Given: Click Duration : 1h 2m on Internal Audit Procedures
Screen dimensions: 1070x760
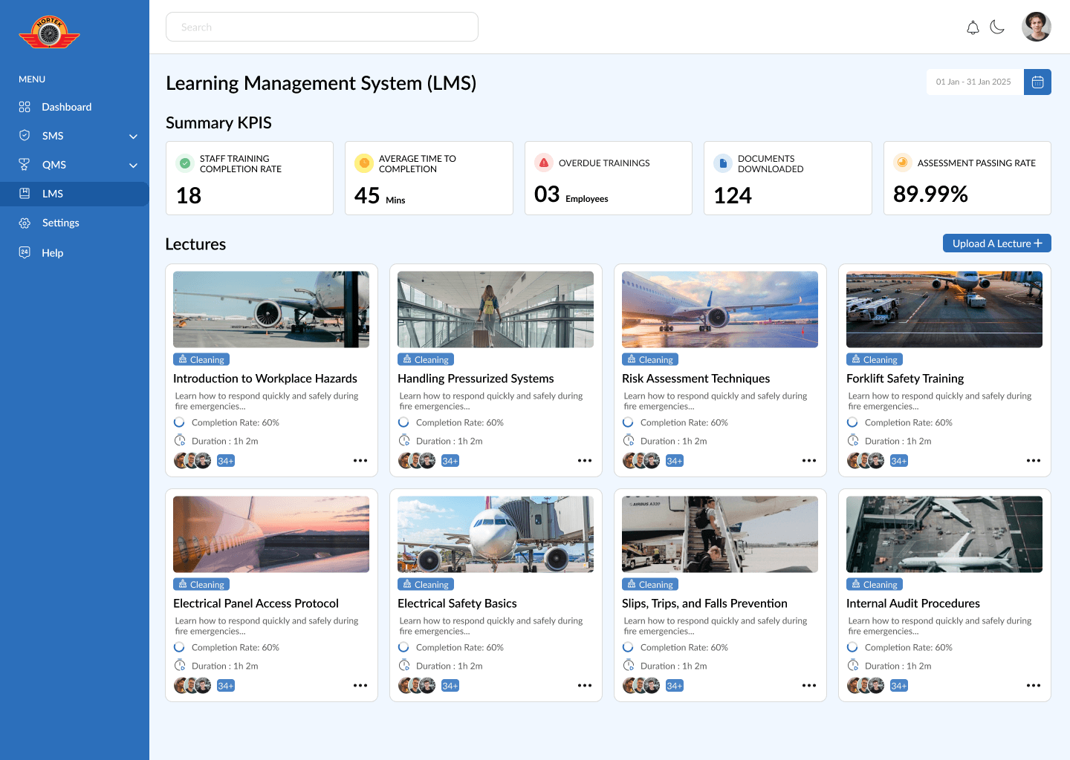Looking at the screenshot, I should 898,666.
